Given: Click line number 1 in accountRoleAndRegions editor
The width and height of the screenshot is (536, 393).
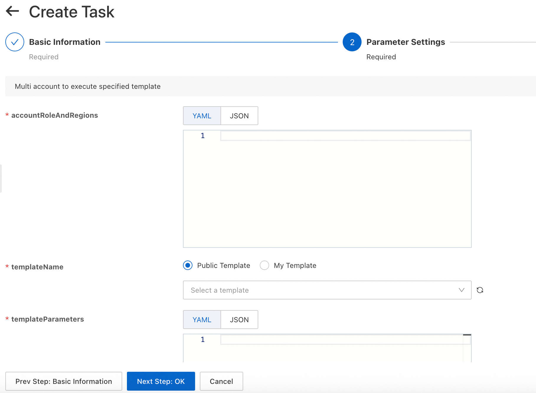Looking at the screenshot, I should (x=202, y=136).
